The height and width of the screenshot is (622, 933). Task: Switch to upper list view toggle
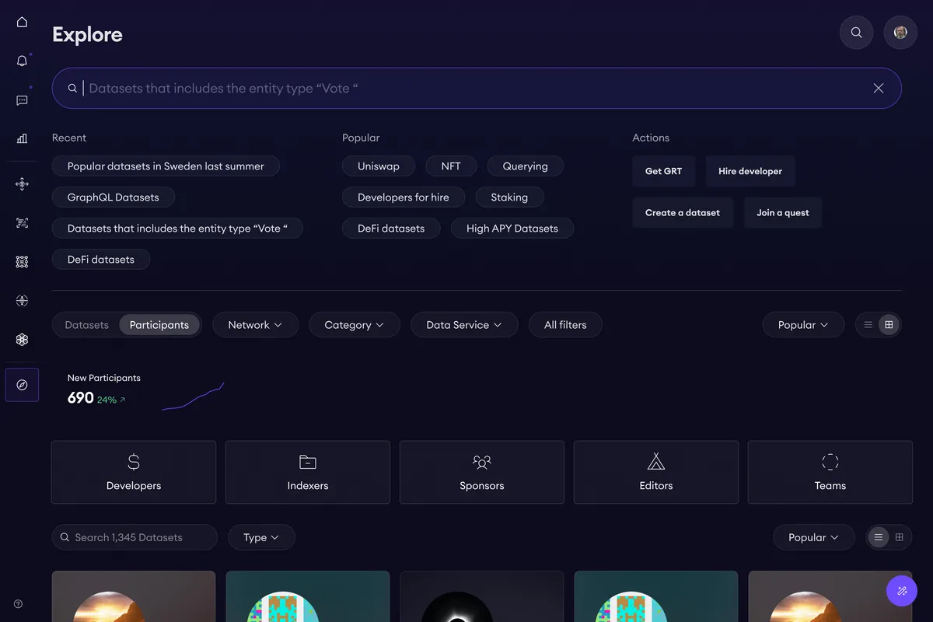868,325
